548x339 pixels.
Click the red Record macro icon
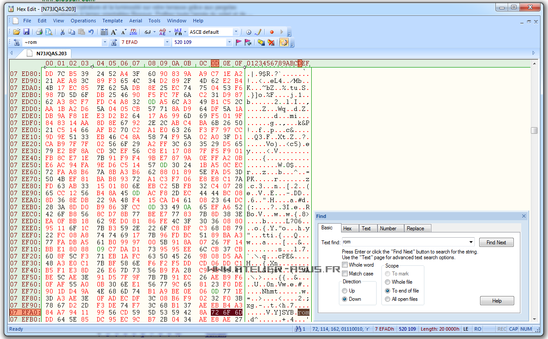[x=271, y=32]
